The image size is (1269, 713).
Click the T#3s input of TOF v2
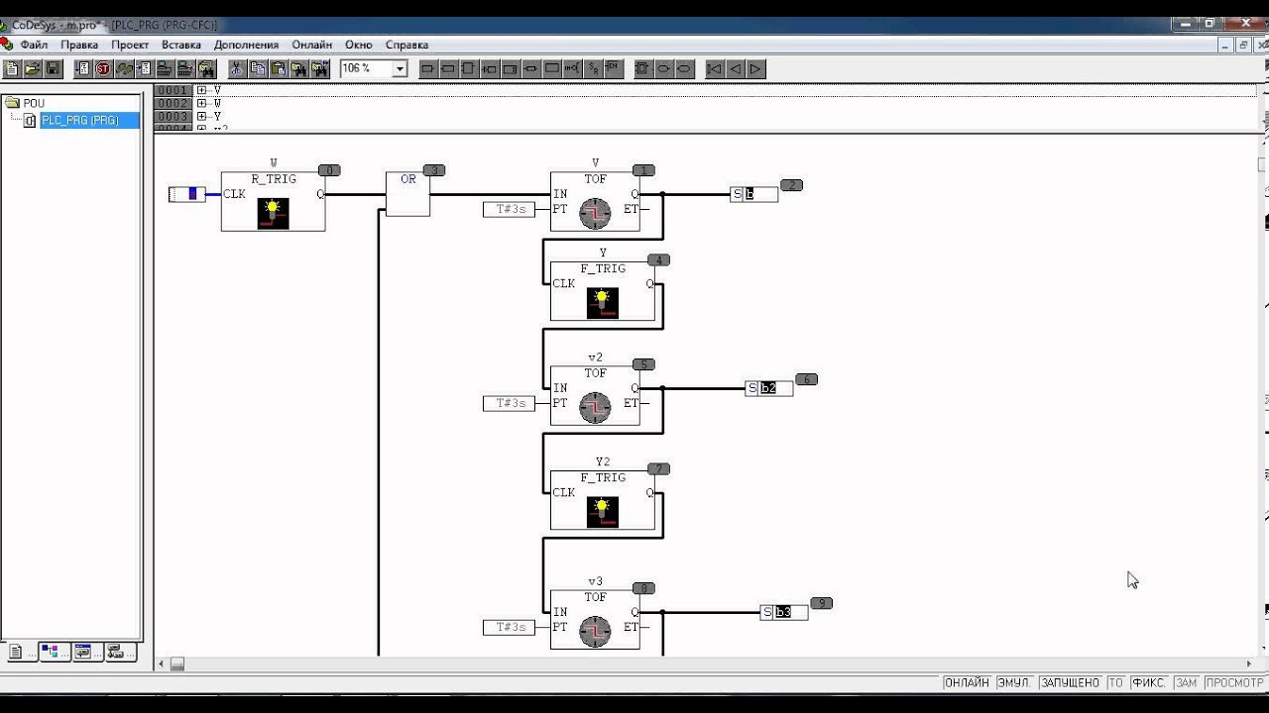510,403
